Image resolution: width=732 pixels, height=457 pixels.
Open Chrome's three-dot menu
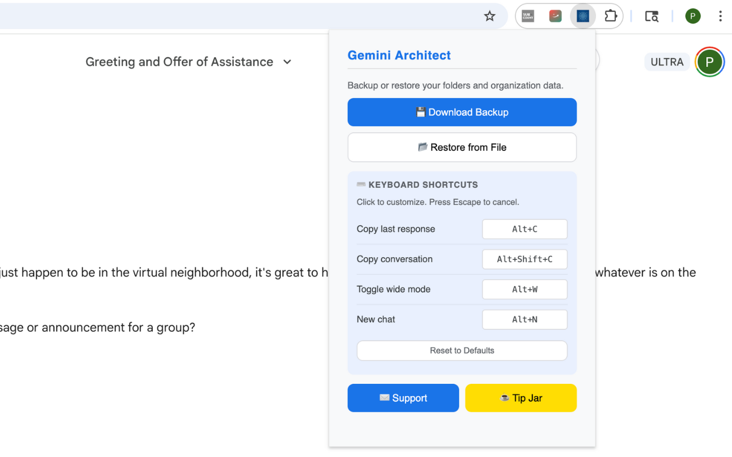(721, 16)
